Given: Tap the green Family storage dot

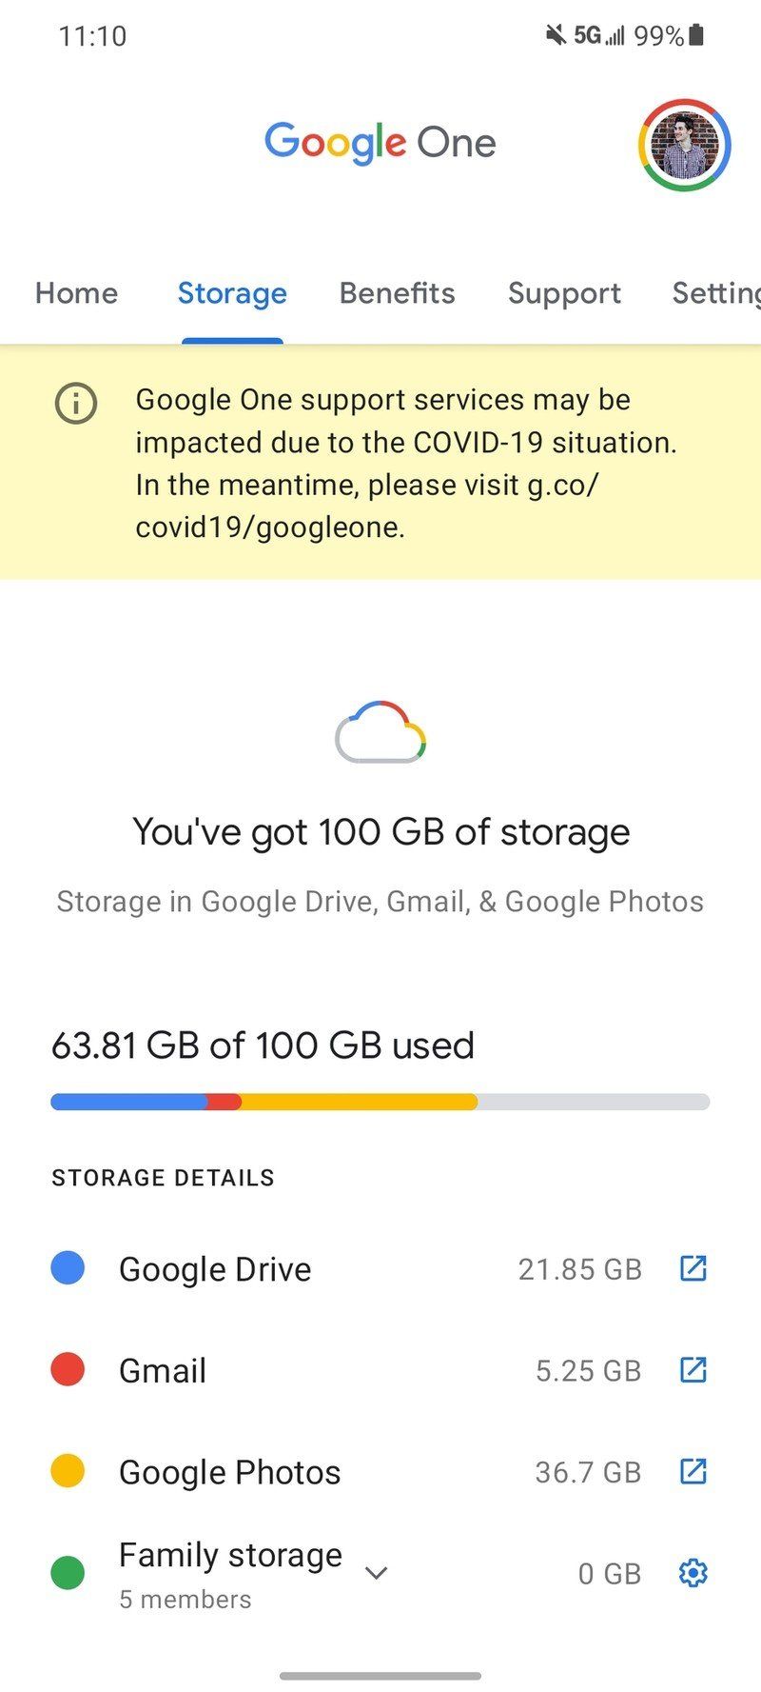Looking at the screenshot, I should point(68,1573).
